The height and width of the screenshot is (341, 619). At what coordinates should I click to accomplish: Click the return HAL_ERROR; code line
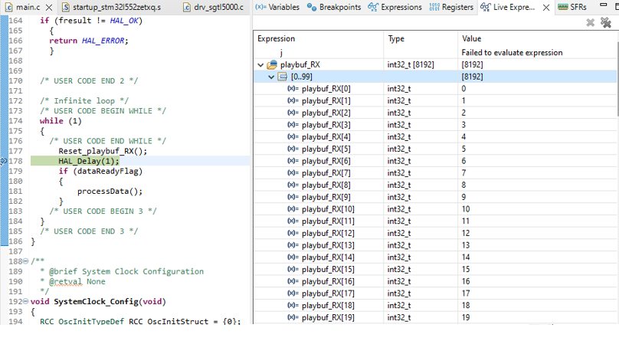89,41
